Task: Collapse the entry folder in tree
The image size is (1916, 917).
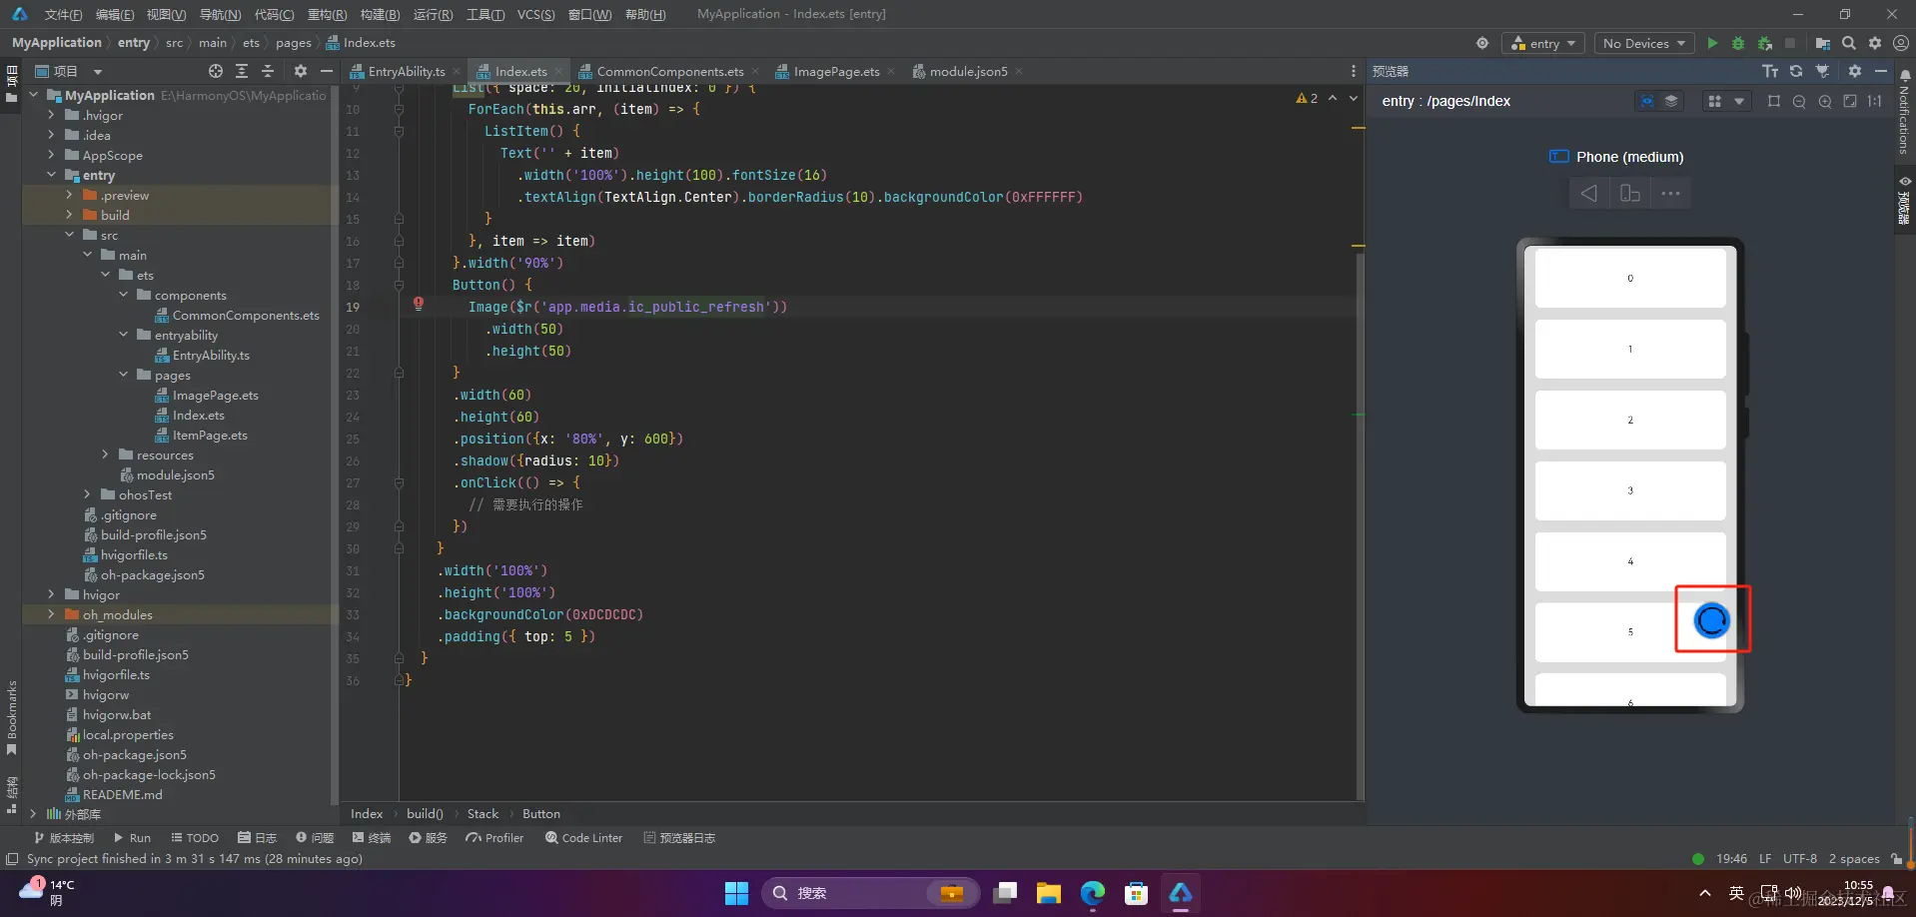Action: pyautogui.click(x=51, y=175)
